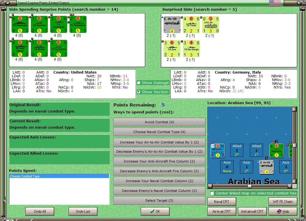Click the map horizontal scrollbar thumb
This screenshot has width=306, height=221.
pyautogui.click(x=249, y=186)
